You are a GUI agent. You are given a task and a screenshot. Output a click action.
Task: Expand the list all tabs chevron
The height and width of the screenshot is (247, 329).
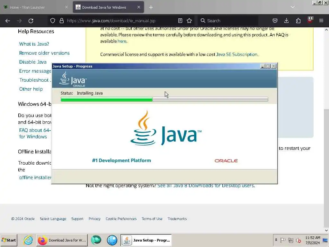293,7
